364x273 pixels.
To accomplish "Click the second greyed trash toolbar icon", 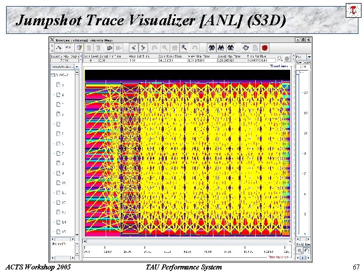I will pos(98,48).
